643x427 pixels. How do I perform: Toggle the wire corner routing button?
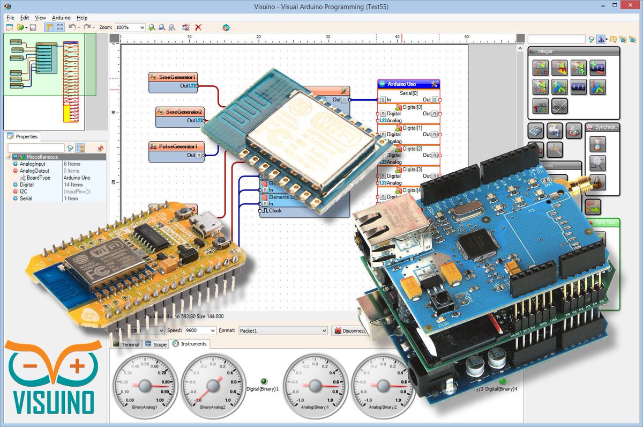[x=50, y=27]
